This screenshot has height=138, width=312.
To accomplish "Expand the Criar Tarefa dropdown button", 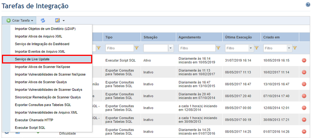I will [19, 21].
